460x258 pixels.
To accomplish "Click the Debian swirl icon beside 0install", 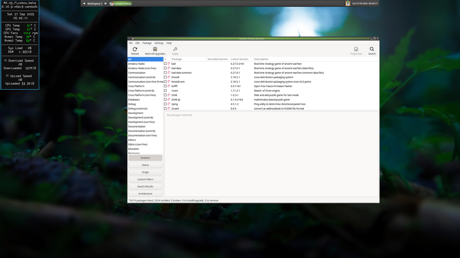I will pos(169,77).
